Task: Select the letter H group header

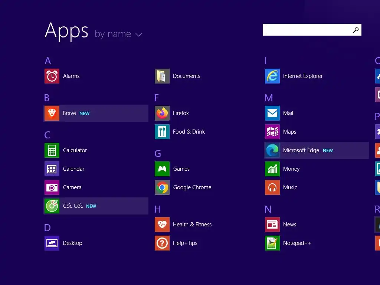Action: click(x=157, y=209)
